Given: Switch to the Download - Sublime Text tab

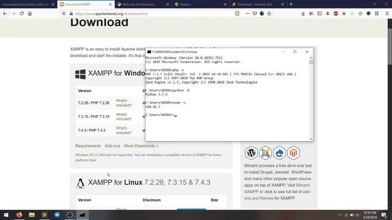Looking at the screenshot, I should click(258, 4).
